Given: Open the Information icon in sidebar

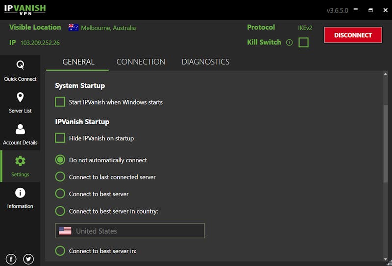Looking at the screenshot, I should pyautogui.click(x=20, y=193).
